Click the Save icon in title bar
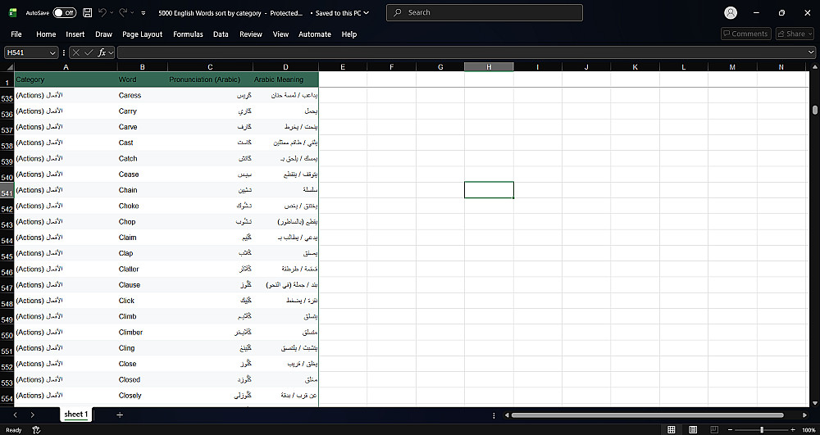The height and width of the screenshot is (435, 820). coord(88,12)
